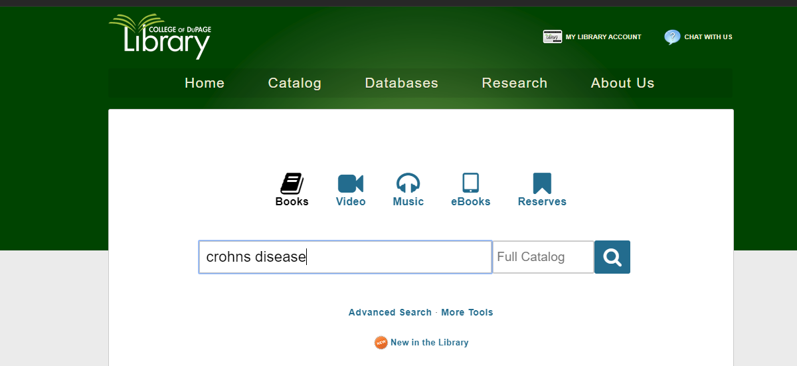The width and height of the screenshot is (797, 366).
Task: Open the Full Catalog scope dropdown
Action: point(543,257)
